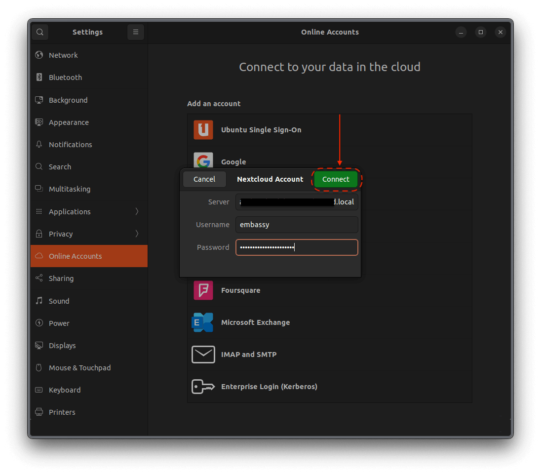Open the hamburger menu in Settings
The image size is (541, 475).
click(x=136, y=32)
